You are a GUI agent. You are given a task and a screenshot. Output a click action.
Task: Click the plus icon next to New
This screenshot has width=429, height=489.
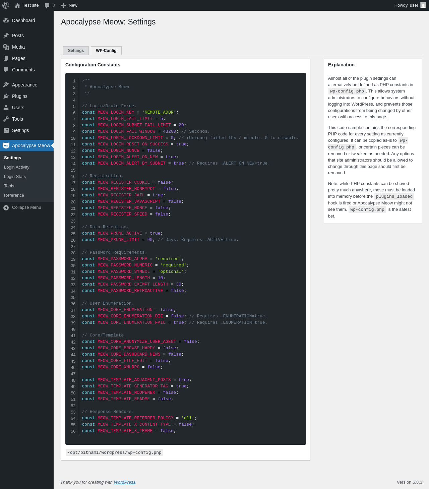[x=63, y=5]
